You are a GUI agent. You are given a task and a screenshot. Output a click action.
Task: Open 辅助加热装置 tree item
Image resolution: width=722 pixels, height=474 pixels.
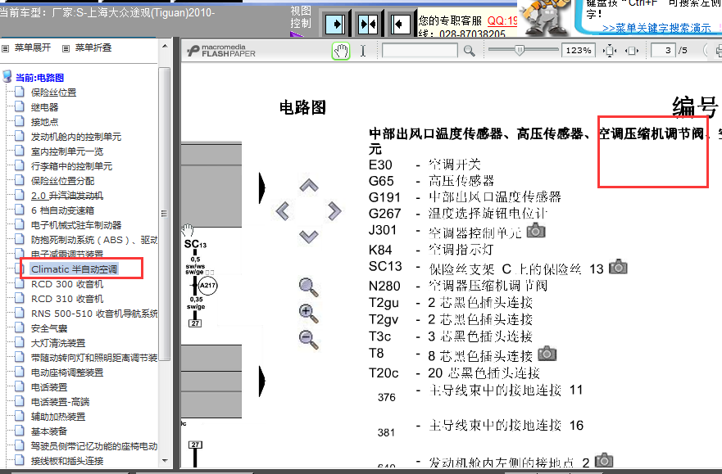click(58, 417)
